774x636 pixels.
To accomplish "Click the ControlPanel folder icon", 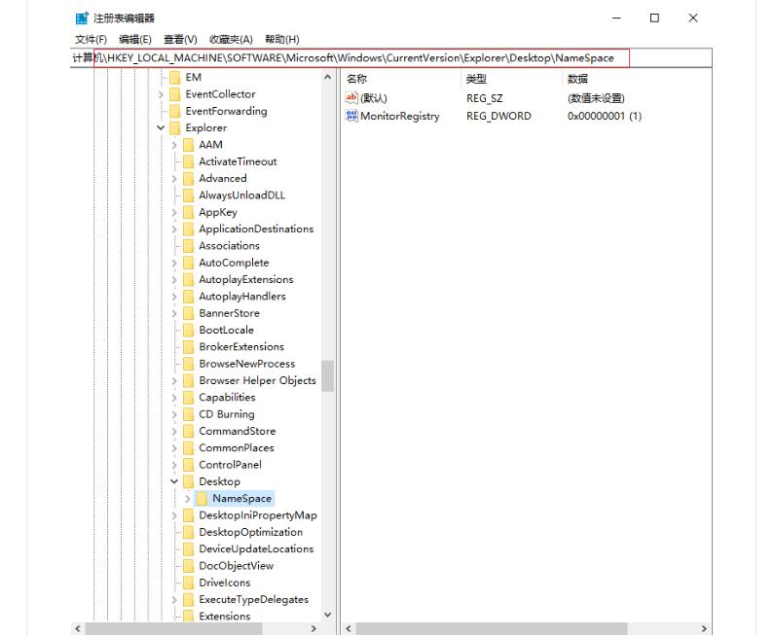I will (x=188, y=465).
